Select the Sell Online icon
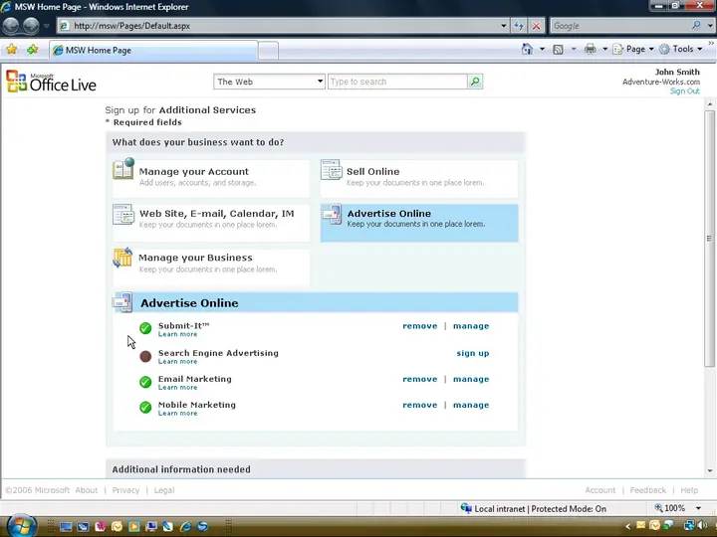 331,169
